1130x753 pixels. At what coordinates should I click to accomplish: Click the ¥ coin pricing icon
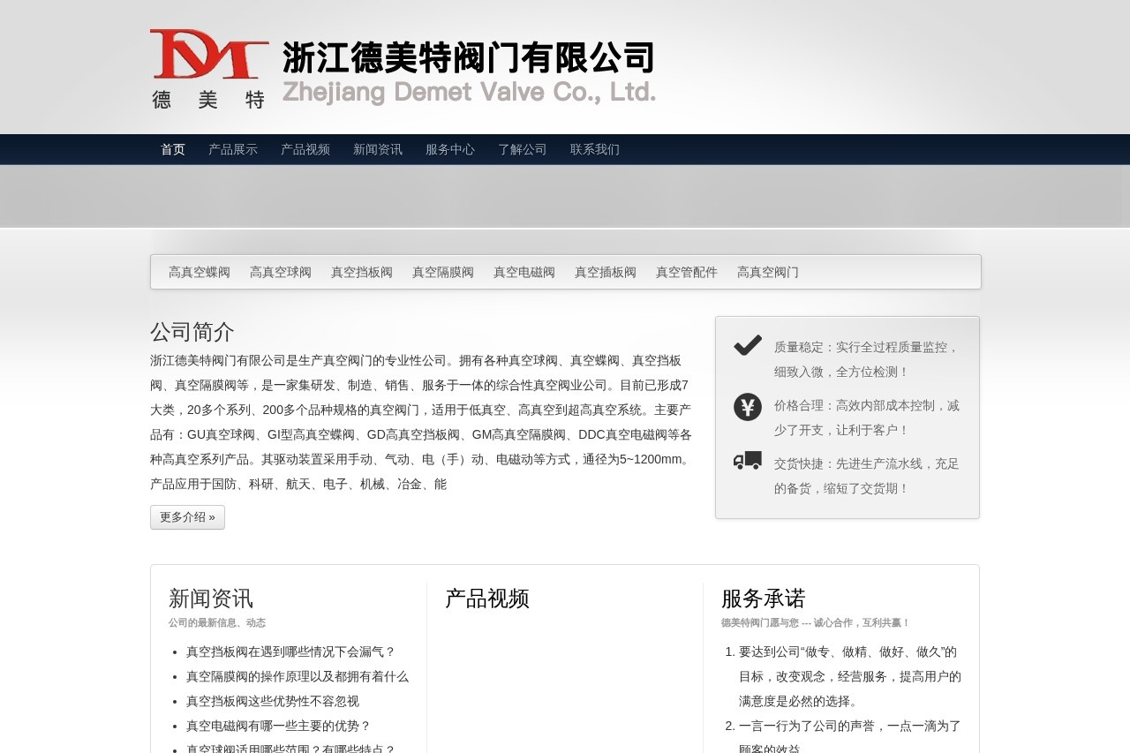747,407
